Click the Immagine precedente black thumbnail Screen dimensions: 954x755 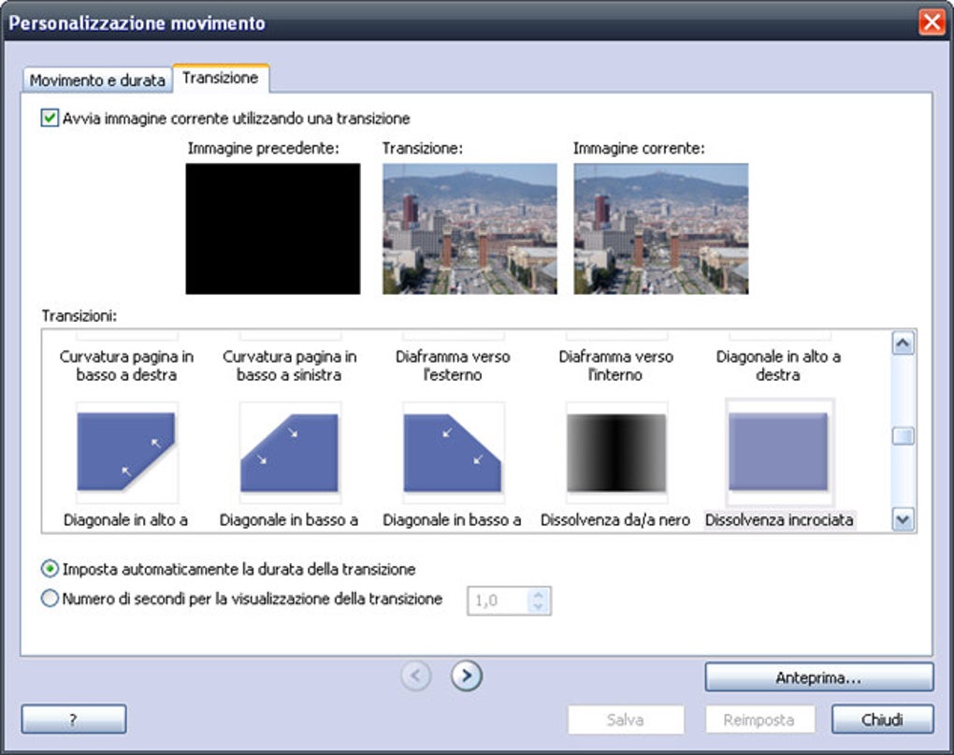click(272, 229)
